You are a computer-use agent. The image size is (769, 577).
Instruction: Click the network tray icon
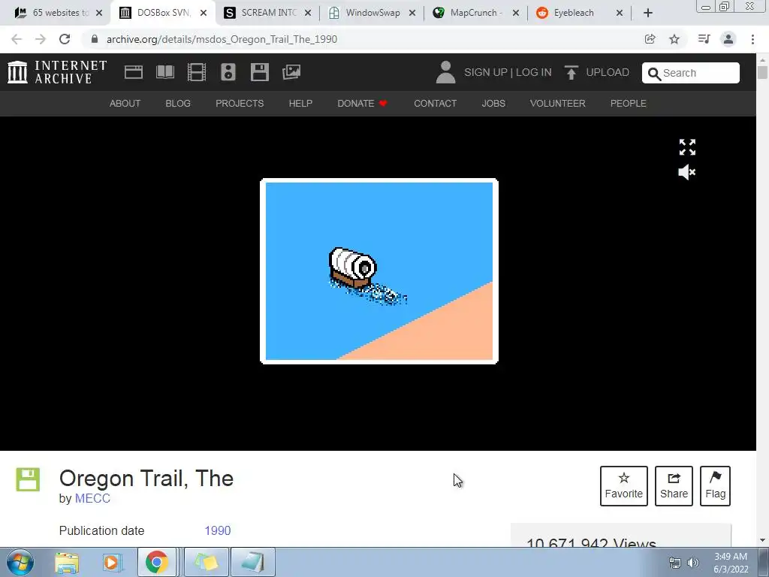pyautogui.click(x=675, y=563)
